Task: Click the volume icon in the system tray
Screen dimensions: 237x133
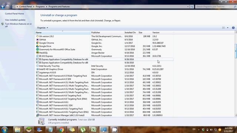Action: pos(211,130)
